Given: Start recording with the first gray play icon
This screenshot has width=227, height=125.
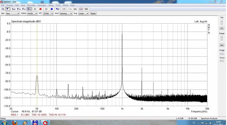Looking at the screenshot, I should point(35,9).
